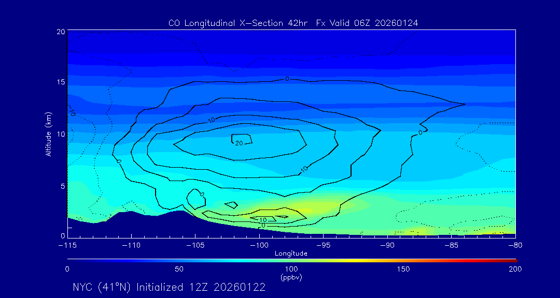Select the colorbar scale label 200
The image size is (560, 298).
click(516, 269)
